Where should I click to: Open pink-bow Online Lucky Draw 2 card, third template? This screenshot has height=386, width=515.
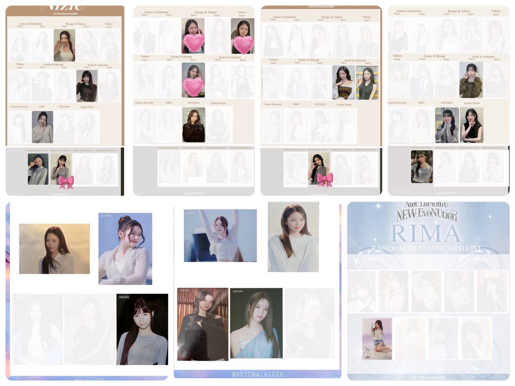318,169
